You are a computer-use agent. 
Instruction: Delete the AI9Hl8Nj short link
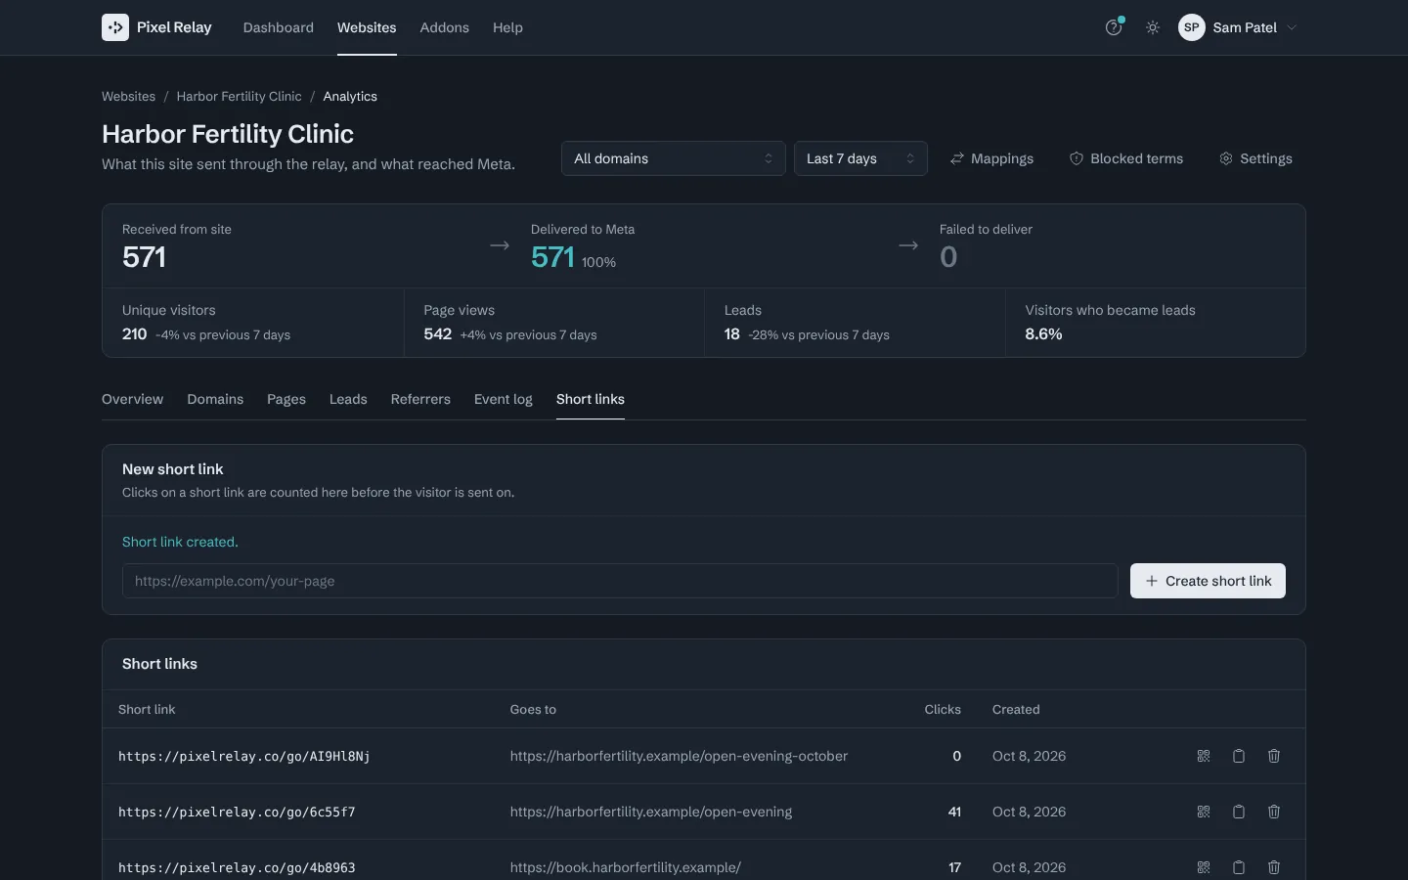1274,756
